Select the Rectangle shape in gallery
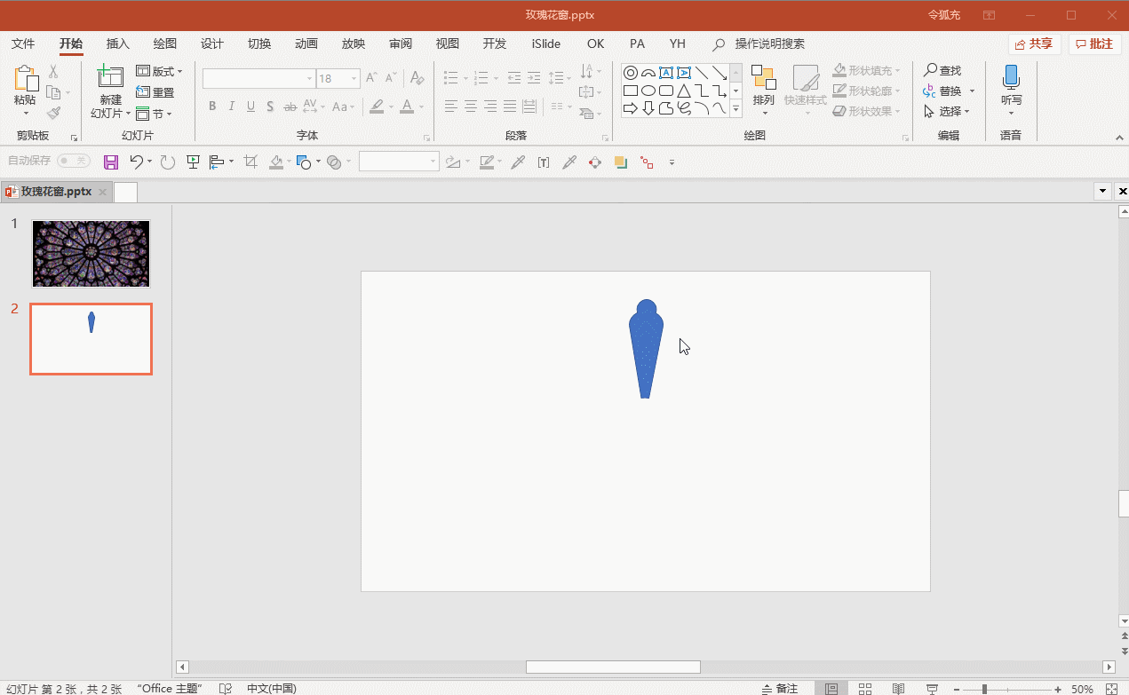The width and height of the screenshot is (1129, 695). click(x=631, y=91)
